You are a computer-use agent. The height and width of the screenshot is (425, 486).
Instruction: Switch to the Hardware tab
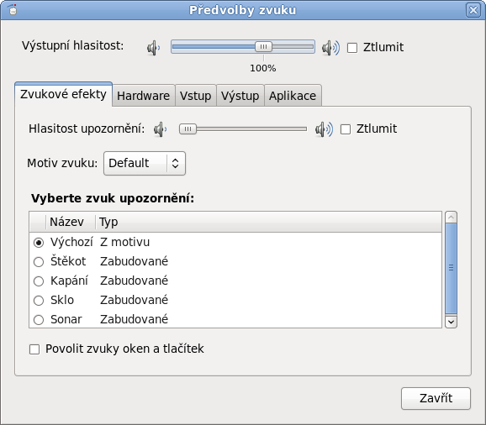tap(144, 96)
